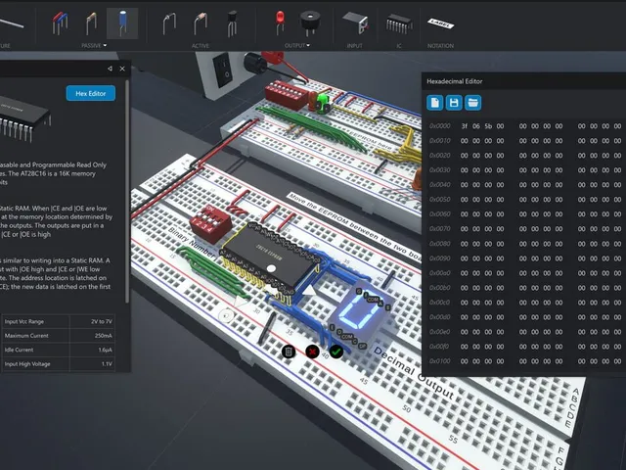Select the blue electrolytic capacitor component
Screen dimensions: 626x470
pyautogui.click(x=122, y=23)
